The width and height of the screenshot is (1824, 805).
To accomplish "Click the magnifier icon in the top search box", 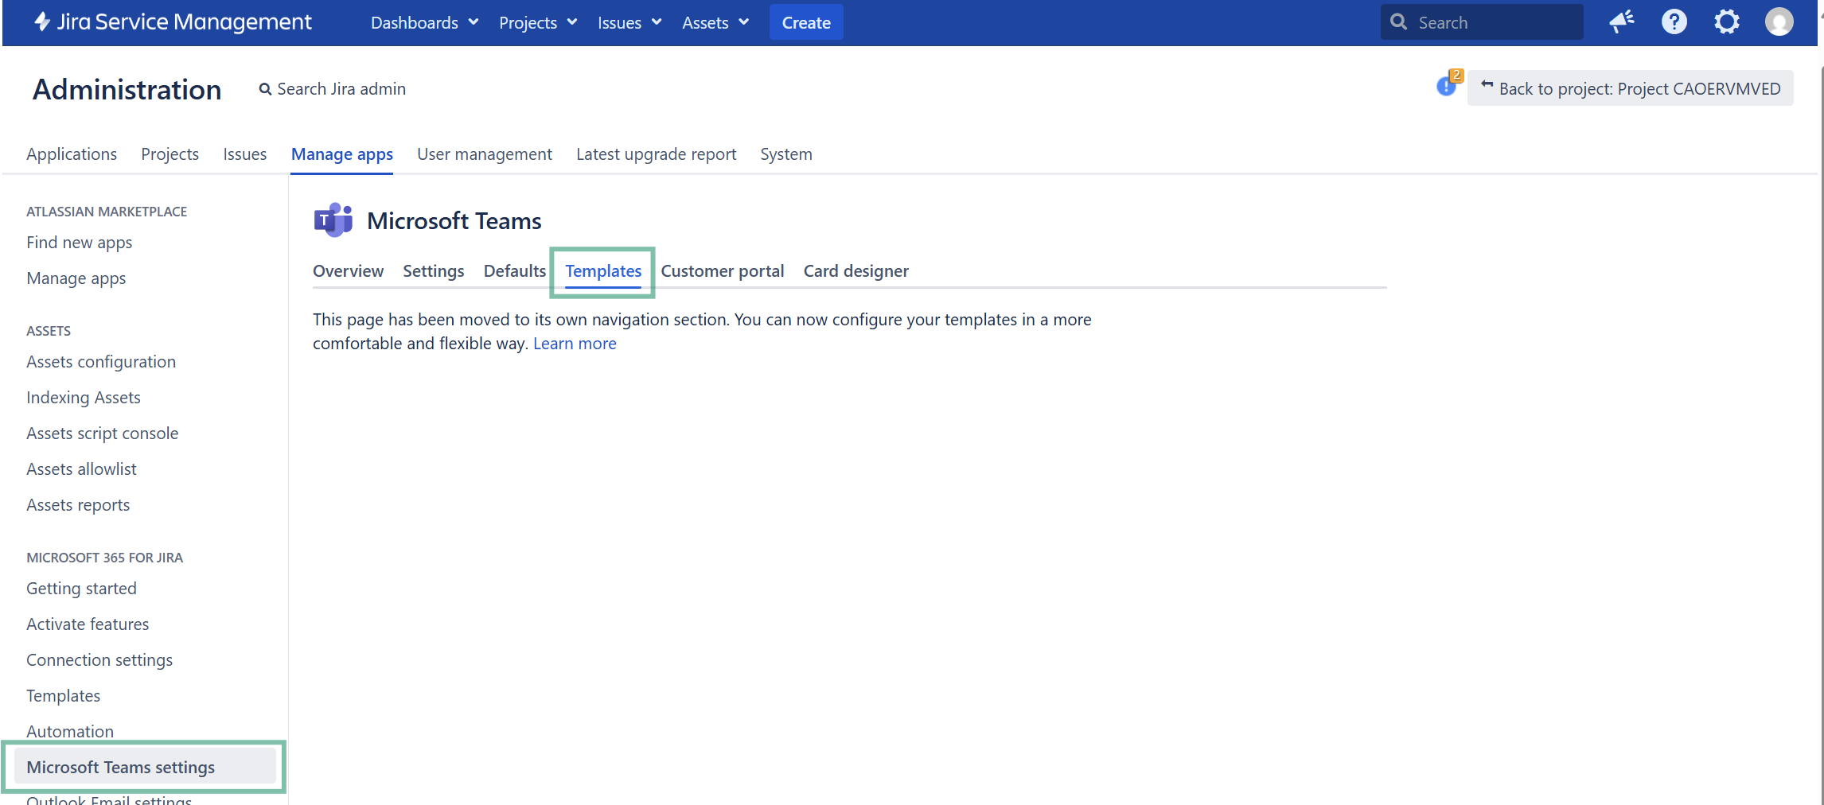I will click(1398, 22).
